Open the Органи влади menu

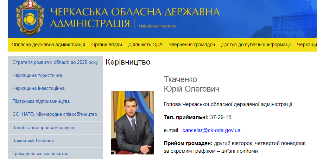(x=107, y=45)
